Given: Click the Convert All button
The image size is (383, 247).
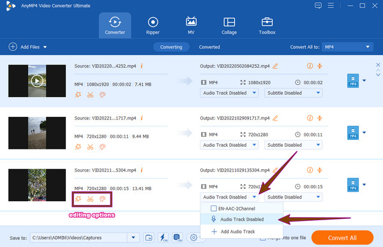Looking at the screenshot, I should coord(342,237).
